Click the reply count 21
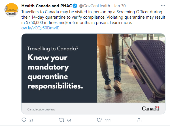This screenshot has width=170, height=126. [x=31, y=120]
